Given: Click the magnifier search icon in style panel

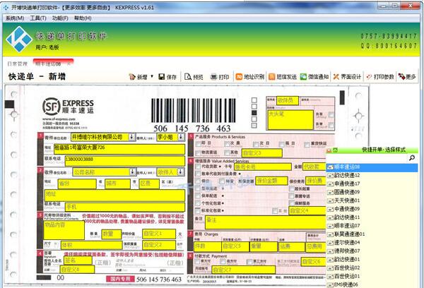Looking at the screenshot, I should point(412,157).
